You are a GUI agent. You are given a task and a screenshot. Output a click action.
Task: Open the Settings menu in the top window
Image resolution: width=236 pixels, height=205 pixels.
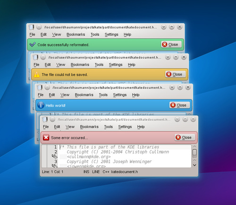111,34
